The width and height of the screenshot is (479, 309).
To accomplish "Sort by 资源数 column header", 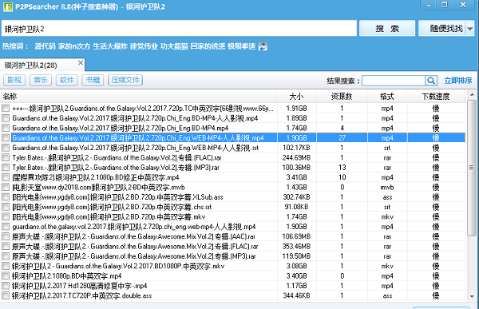I will pyautogui.click(x=342, y=97).
